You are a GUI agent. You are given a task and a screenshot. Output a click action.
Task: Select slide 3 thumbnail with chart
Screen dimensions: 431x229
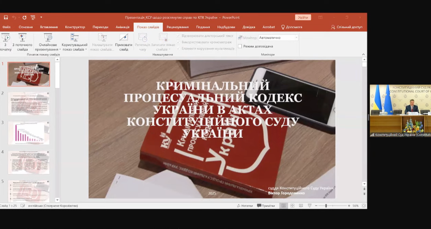point(29,133)
